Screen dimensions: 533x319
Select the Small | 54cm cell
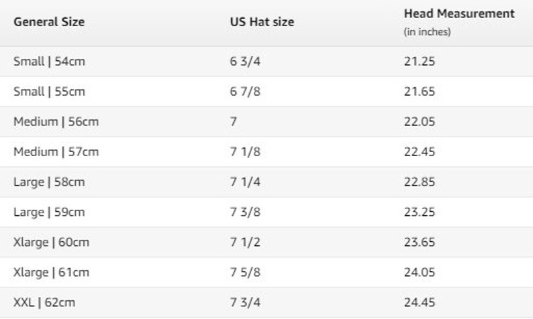click(x=49, y=62)
